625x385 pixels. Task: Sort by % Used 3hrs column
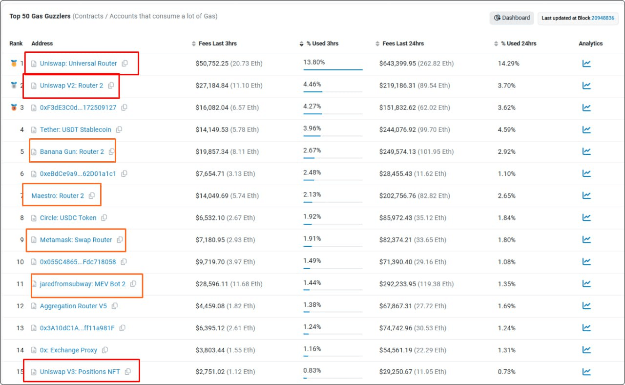[x=319, y=43]
